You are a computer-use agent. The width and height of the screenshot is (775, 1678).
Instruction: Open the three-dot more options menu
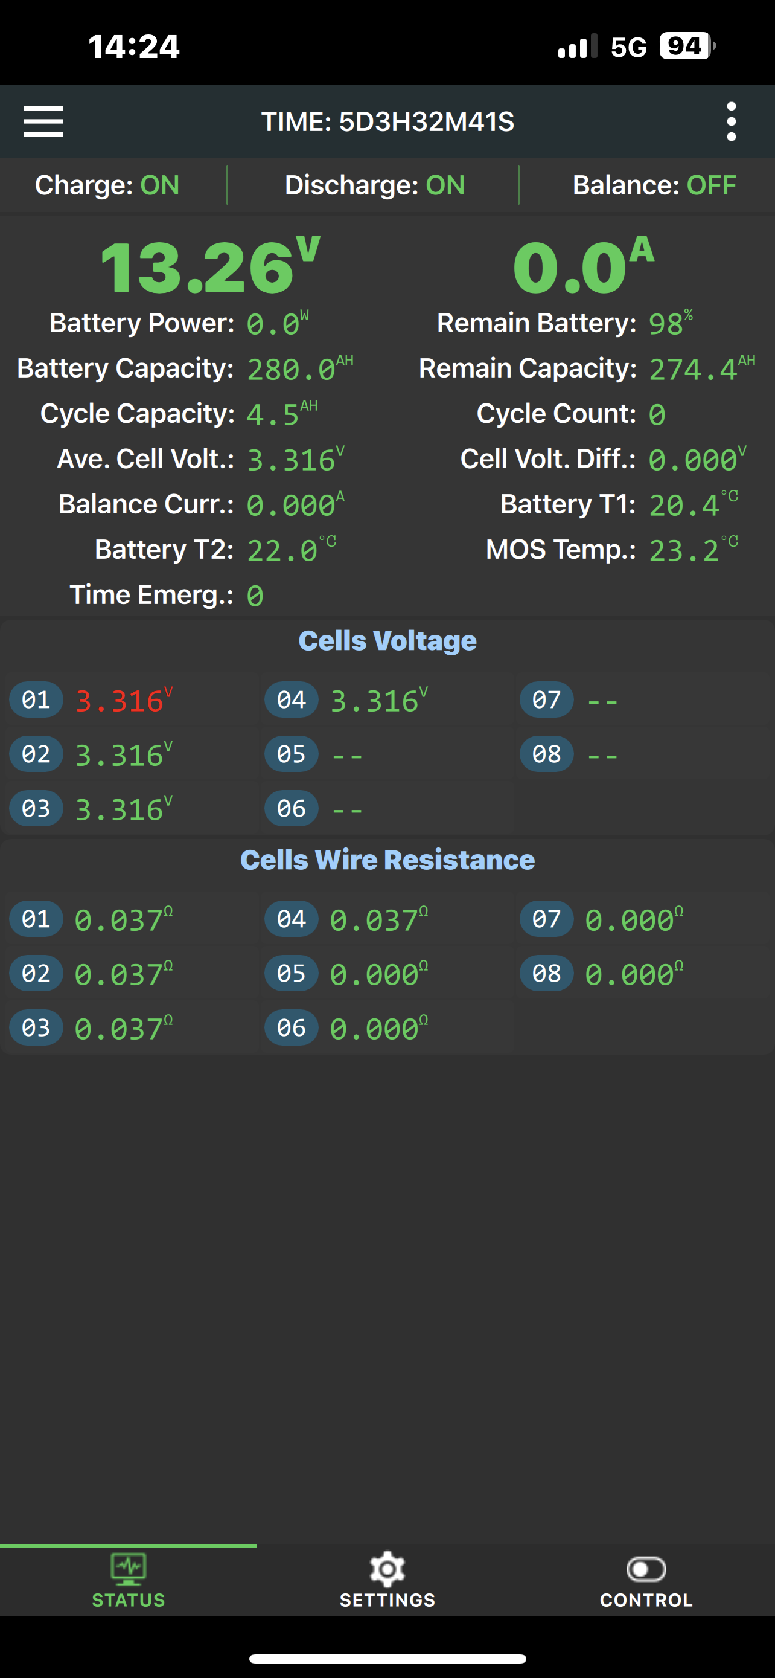coord(731,122)
